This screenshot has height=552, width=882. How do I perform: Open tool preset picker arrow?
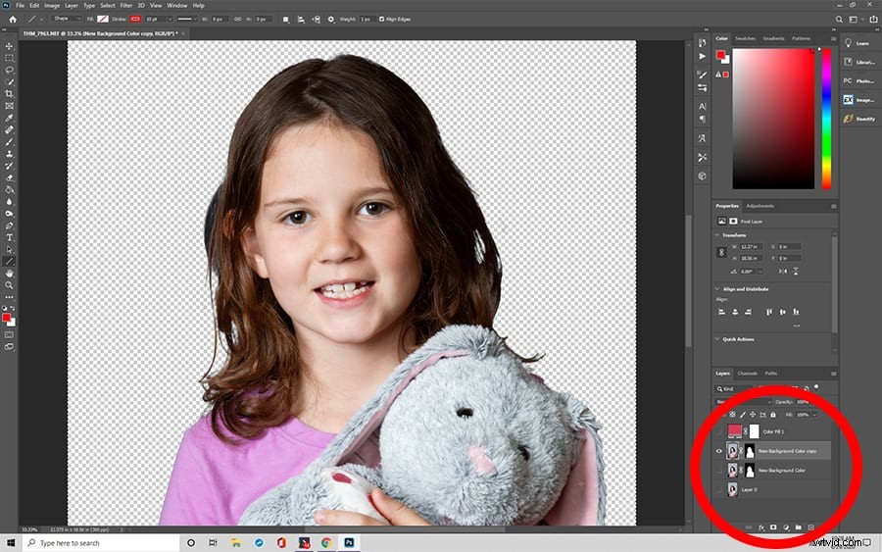pos(41,20)
